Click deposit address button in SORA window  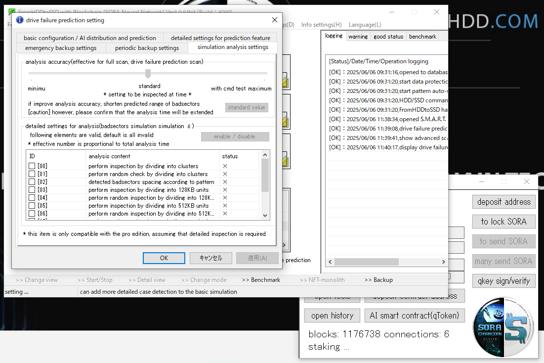(x=504, y=202)
